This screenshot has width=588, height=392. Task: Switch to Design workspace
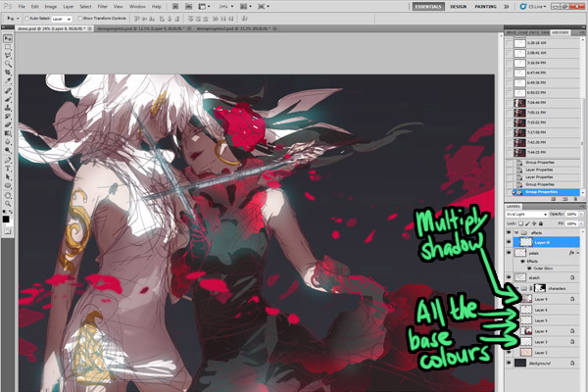tap(459, 7)
